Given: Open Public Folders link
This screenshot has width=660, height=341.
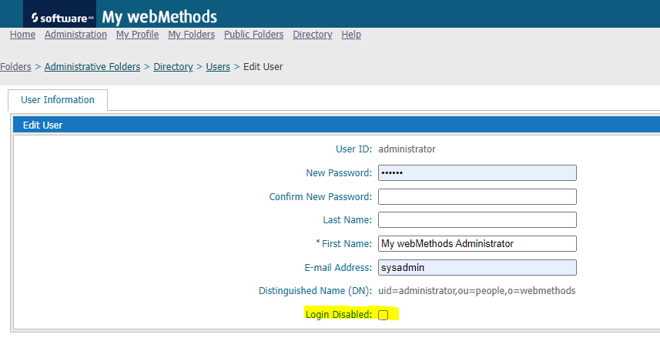Looking at the screenshot, I should point(254,35).
